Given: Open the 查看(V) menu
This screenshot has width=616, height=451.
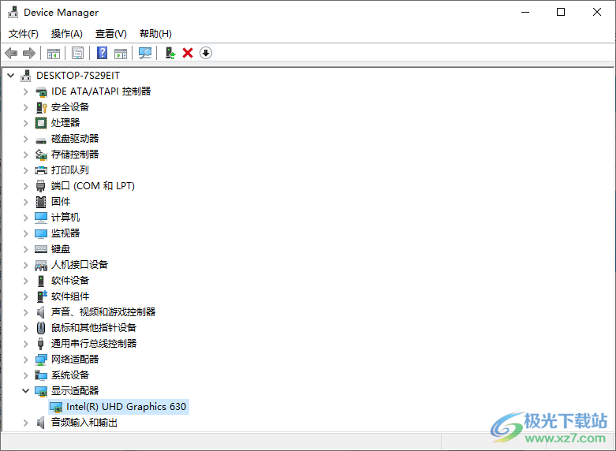Looking at the screenshot, I should coord(111,34).
